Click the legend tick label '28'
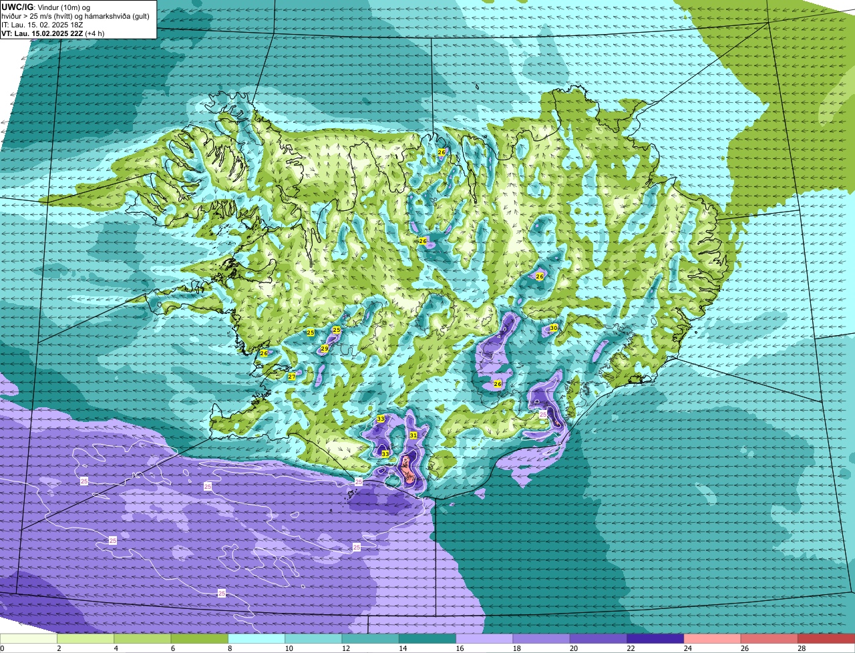Viewport: 855px width, 653px height. [x=801, y=648]
